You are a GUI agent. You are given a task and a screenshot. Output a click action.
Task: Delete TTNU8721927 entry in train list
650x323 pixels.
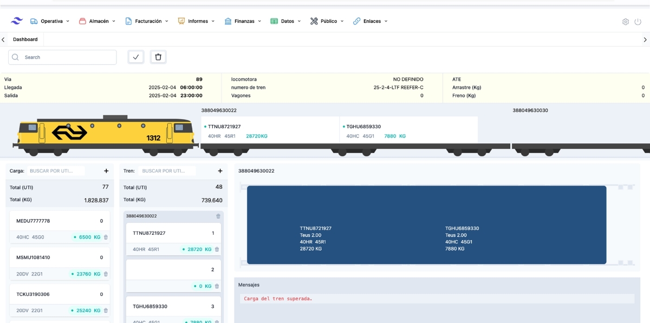(x=217, y=249)
